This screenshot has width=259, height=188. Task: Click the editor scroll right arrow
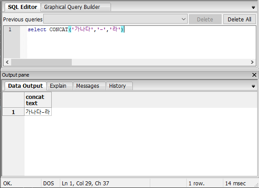(x=252, y=62)
